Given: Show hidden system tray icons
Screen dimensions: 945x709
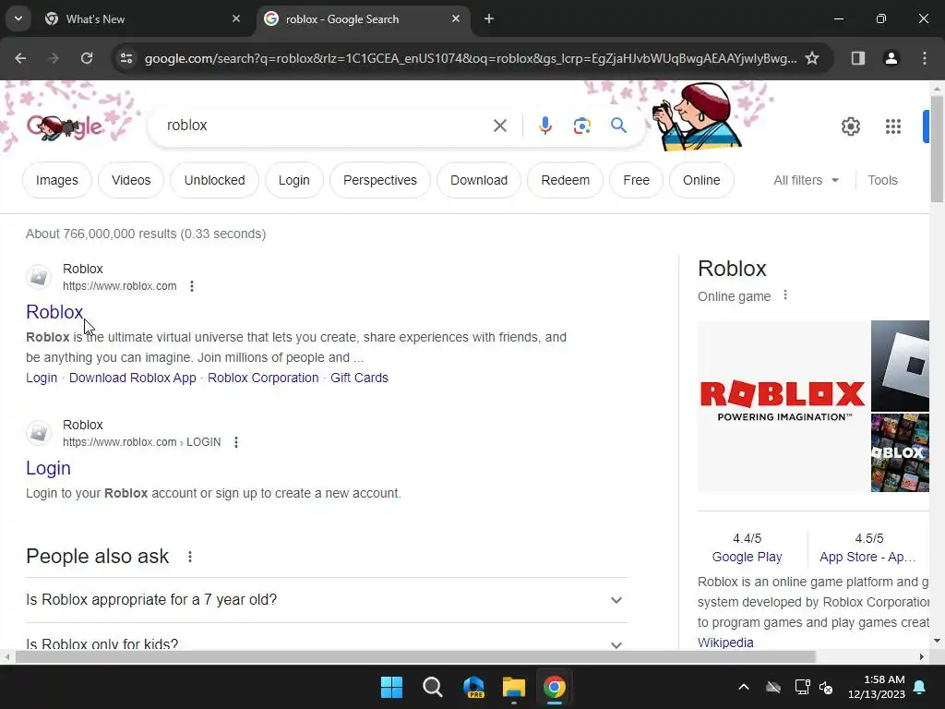Looking at the screenshot, I should click(x=744, y=687).
